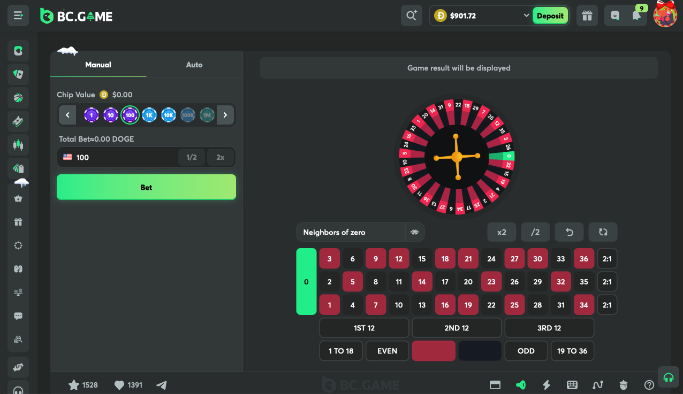Bet on 3RD 12
The height and width of the screenshot is (394, 683).
coord(549,328)
